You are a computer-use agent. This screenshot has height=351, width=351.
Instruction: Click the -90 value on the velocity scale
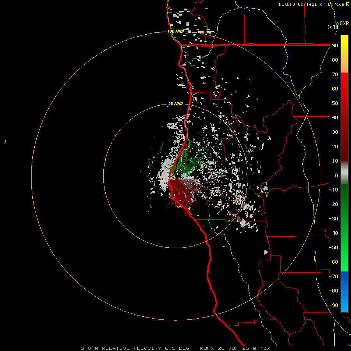[x=333, y=305]
